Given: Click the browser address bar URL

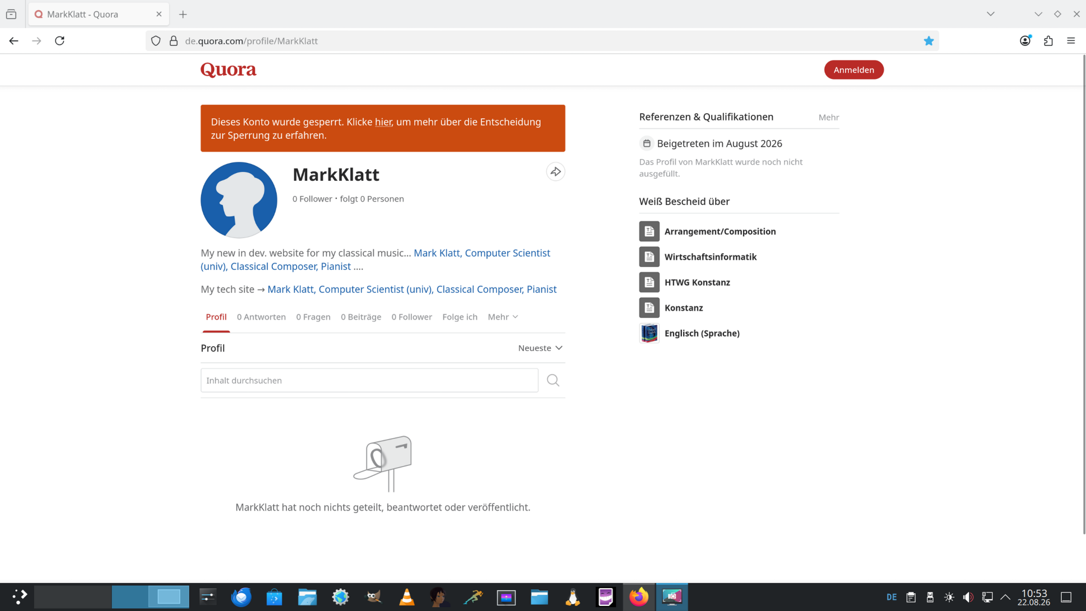Looking at the screenshot, I should [252, 41].
